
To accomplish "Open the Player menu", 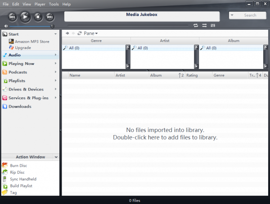I will coord(40,4).
